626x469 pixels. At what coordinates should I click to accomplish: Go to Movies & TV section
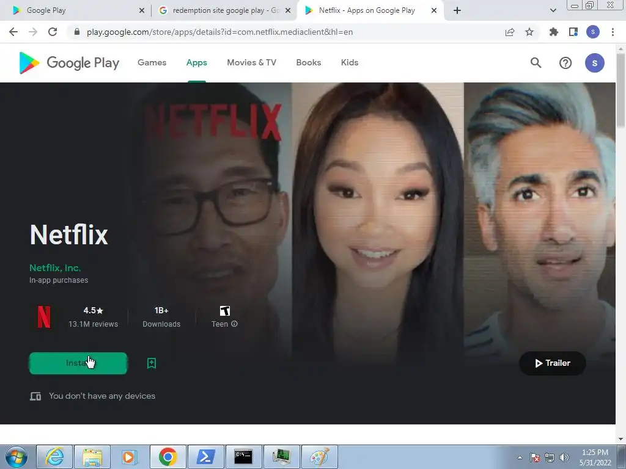(251, 63)
